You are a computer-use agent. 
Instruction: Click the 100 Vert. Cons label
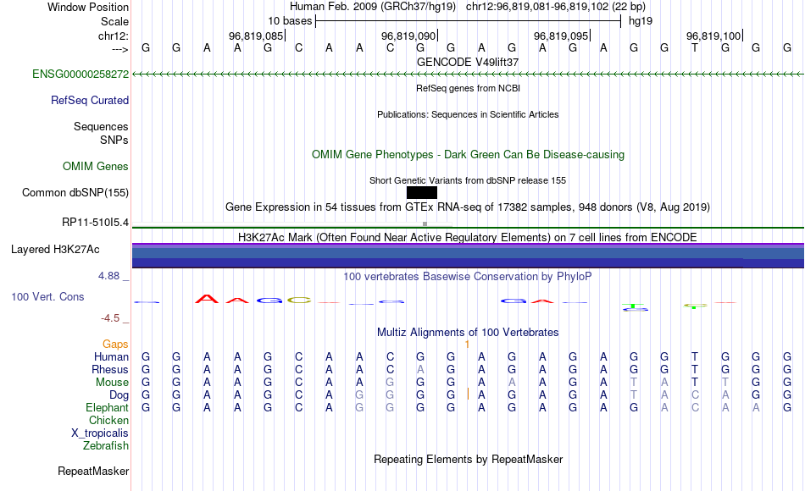47,297
